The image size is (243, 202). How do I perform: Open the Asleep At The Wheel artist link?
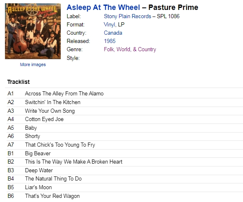[x=103, y=7]
